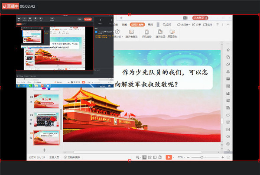
Task: Switch to reading view in status bar
Action: click(155, 157)
